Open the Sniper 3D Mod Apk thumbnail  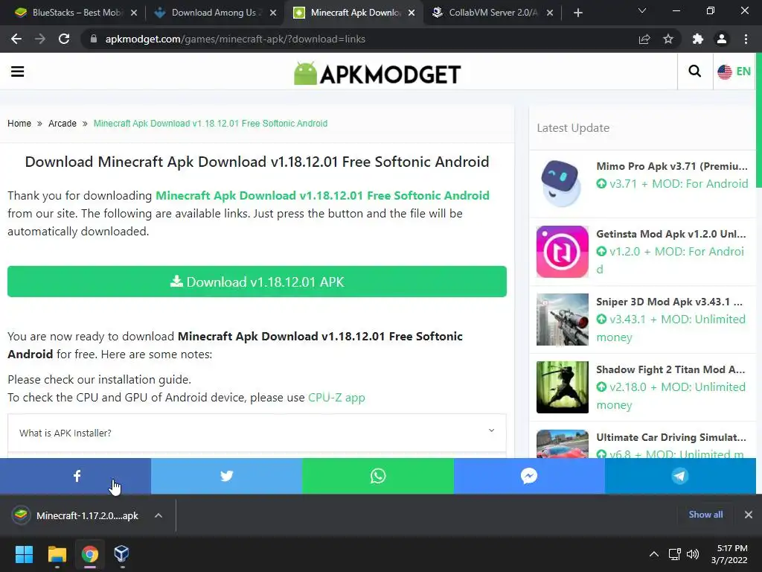tap(563, 320)
